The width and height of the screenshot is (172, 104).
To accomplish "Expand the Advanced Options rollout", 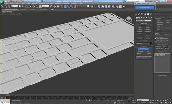I will coord(162,75).
